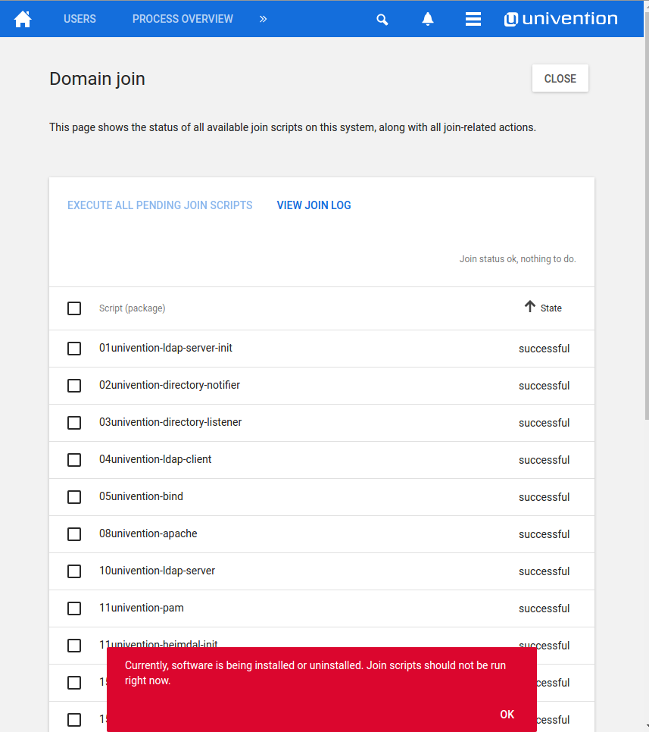Expand more tabs with double chevron
The image size is (649, 732).
pyautogui.click(x=263, y=19)
